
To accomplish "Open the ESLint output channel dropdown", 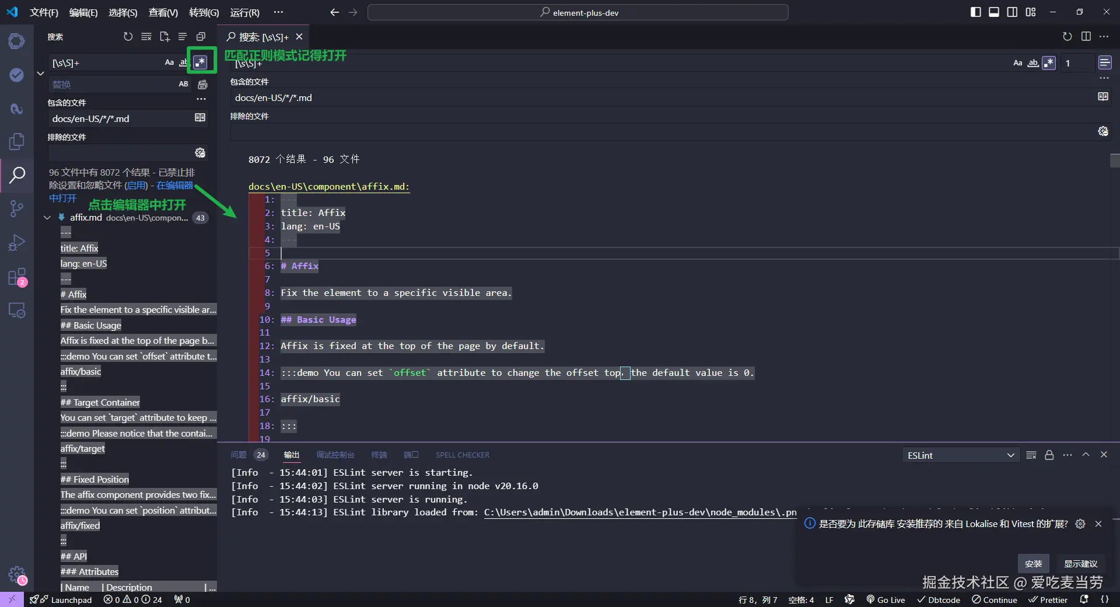I will coord(961,455).
